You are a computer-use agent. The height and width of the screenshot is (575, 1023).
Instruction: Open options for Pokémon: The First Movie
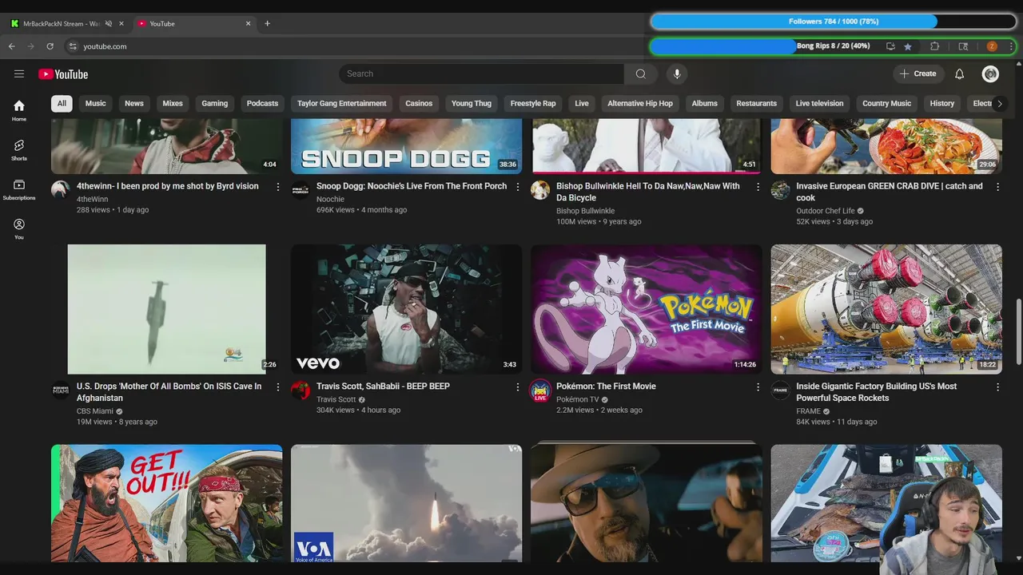coord(758,387)
